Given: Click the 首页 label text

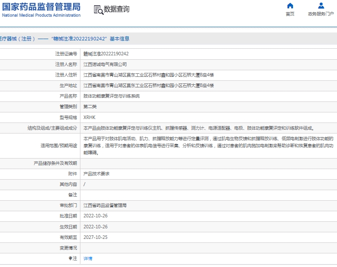Looking at the screenshot, I should (x=290, y=14).
